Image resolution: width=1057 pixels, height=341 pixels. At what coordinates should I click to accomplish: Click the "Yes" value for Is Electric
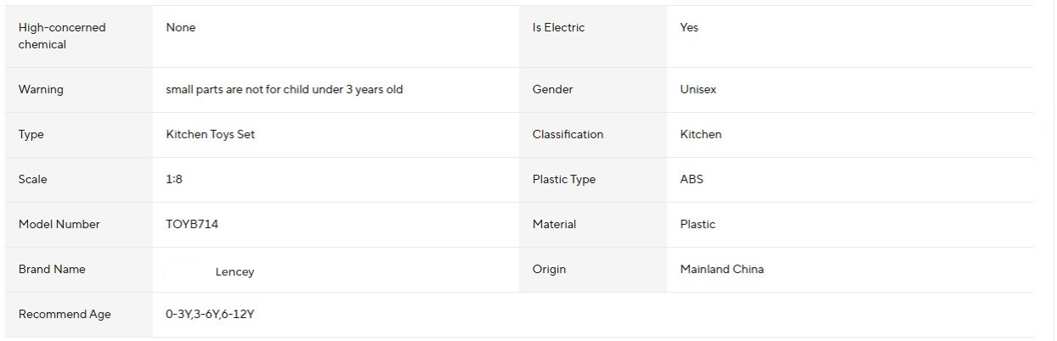pos(689,28)
